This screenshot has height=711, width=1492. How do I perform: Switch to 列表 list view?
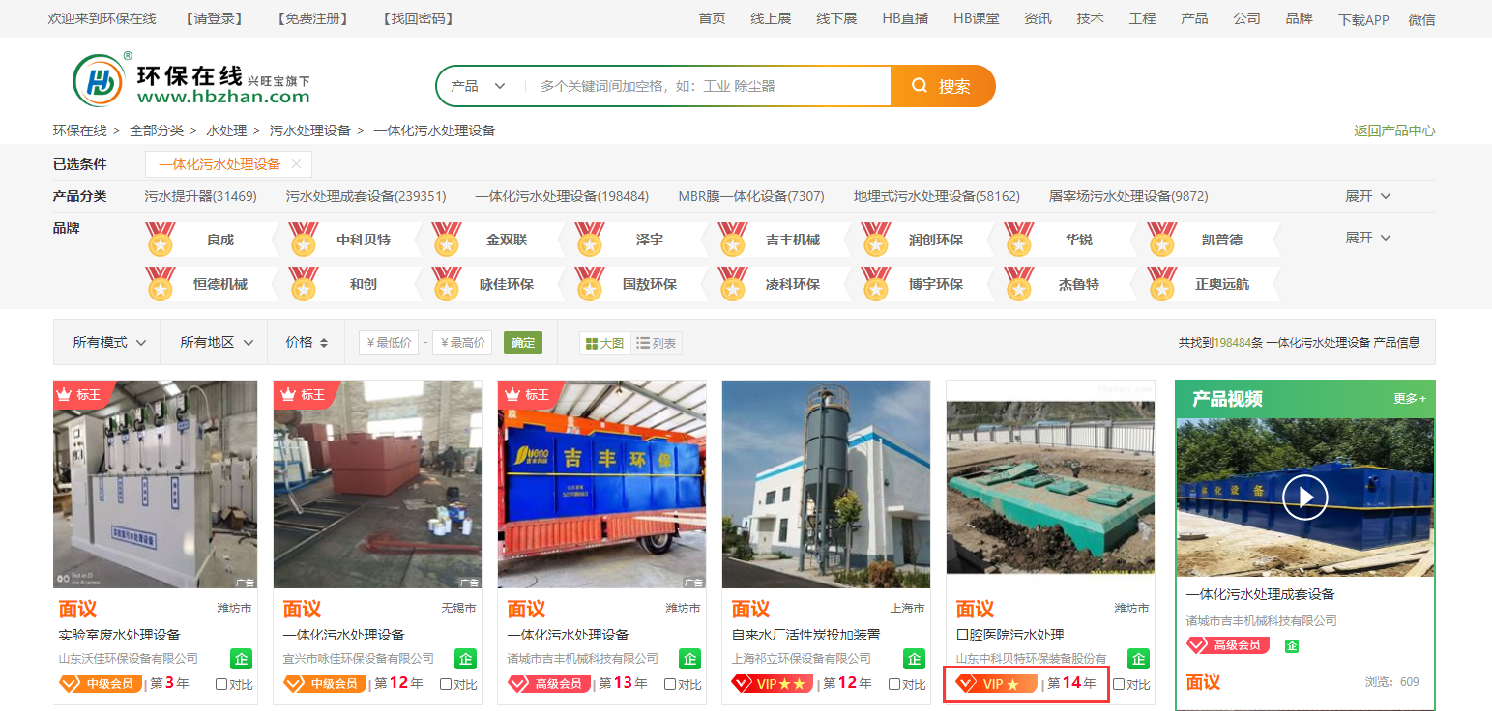[x=657, y=343]
